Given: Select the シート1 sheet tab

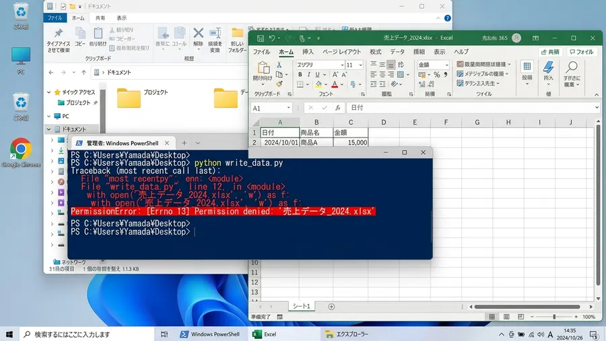Looking at the screenshot, I should [301, 306].
